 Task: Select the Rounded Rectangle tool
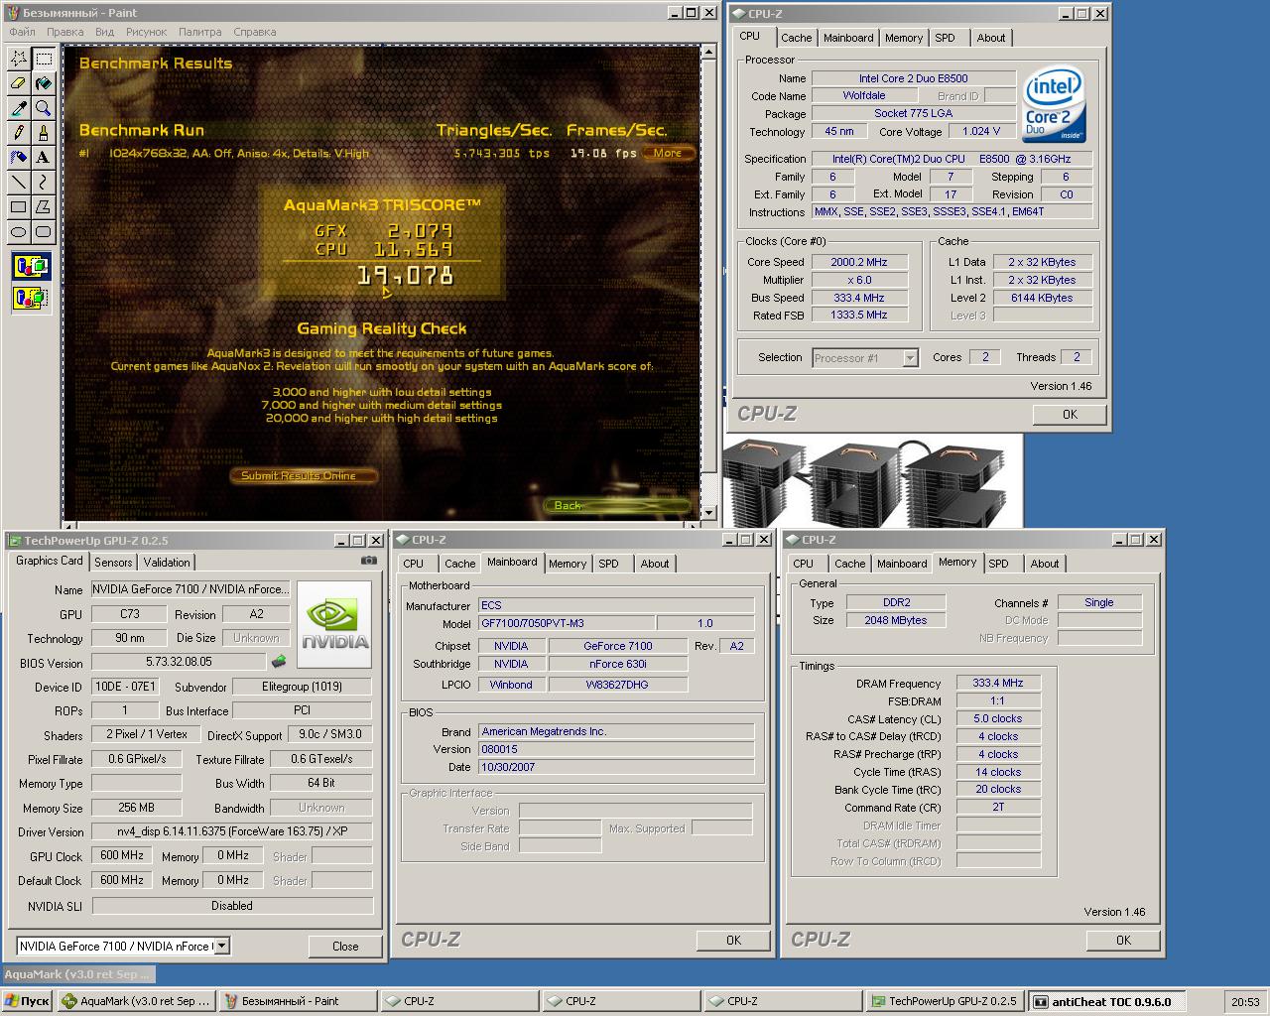point(43,232)
